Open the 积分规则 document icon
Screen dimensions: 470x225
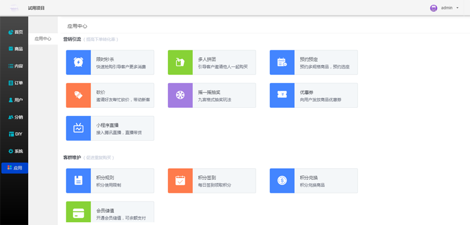tap(78, 180)
